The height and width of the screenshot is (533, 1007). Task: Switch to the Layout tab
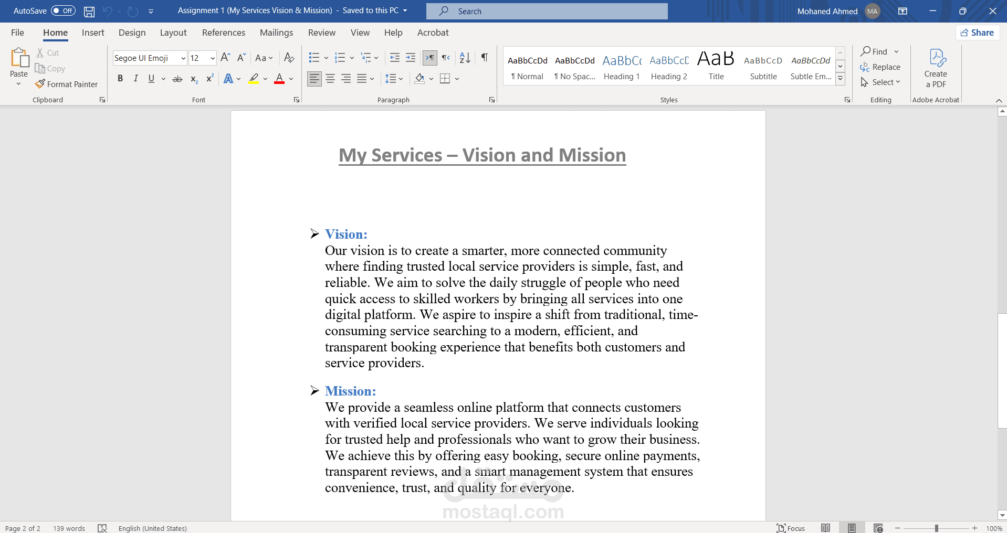click(x=173, y=33)
